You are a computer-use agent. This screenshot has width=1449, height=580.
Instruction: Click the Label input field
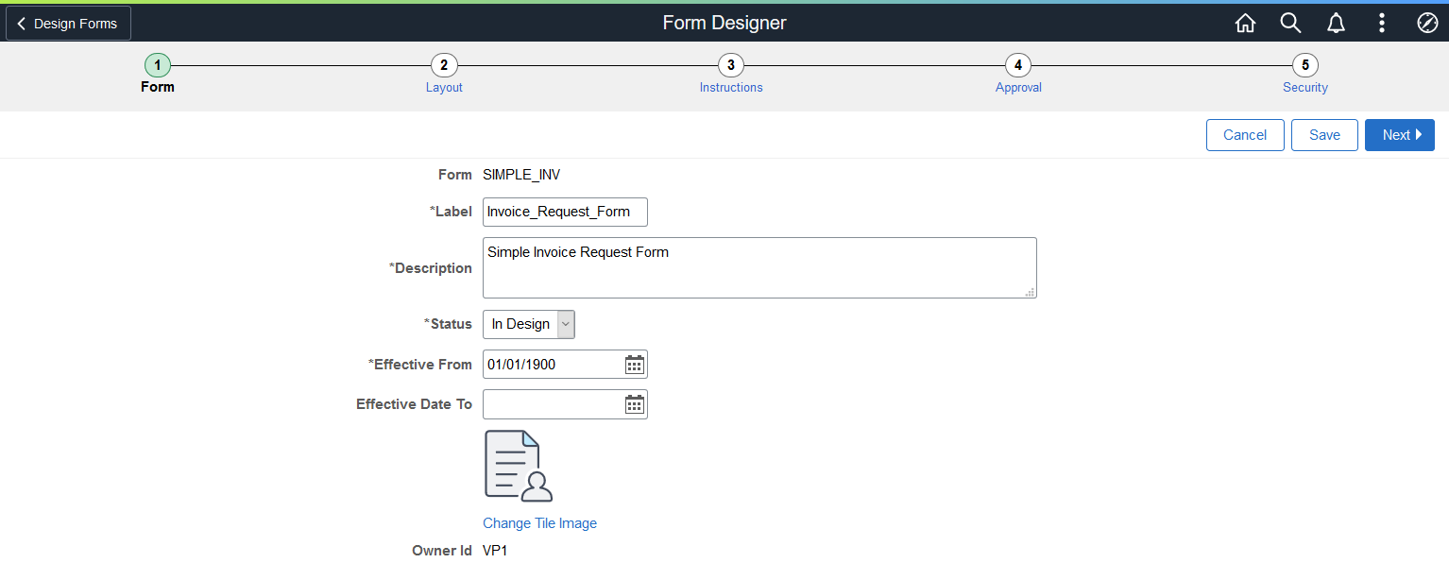[x=564, y=212]
